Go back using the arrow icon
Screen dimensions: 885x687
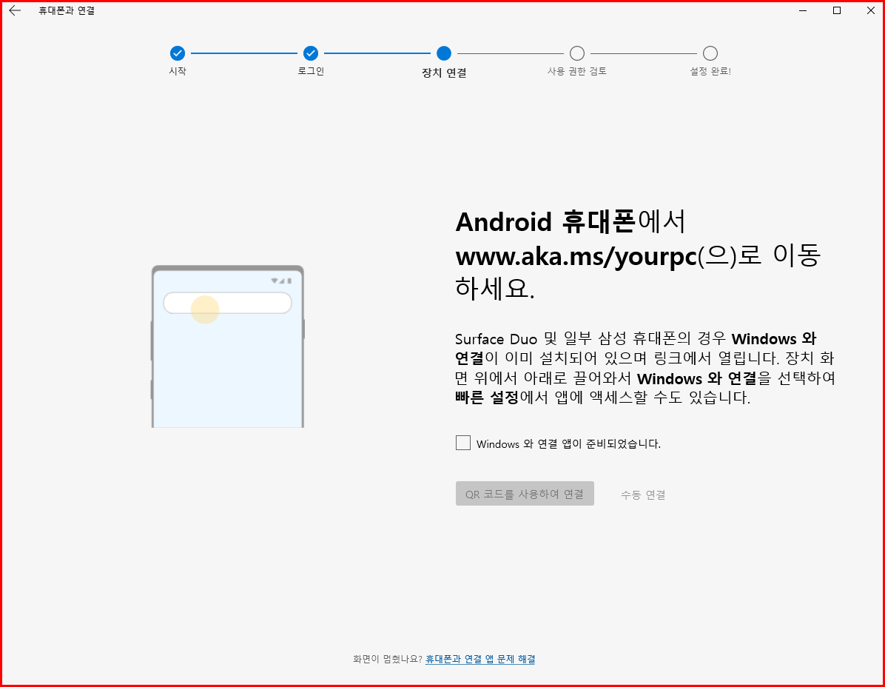[16, 10]
